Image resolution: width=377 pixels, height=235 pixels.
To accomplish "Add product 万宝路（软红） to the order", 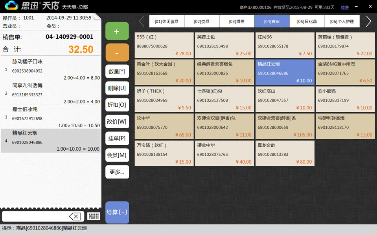I will tap(164, 154).
